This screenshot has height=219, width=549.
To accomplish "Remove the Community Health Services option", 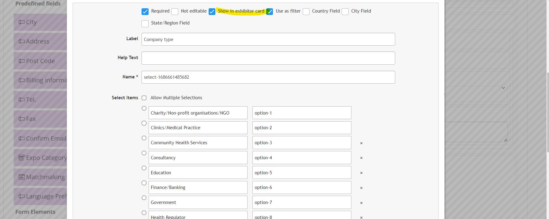I will click(361, 143).
